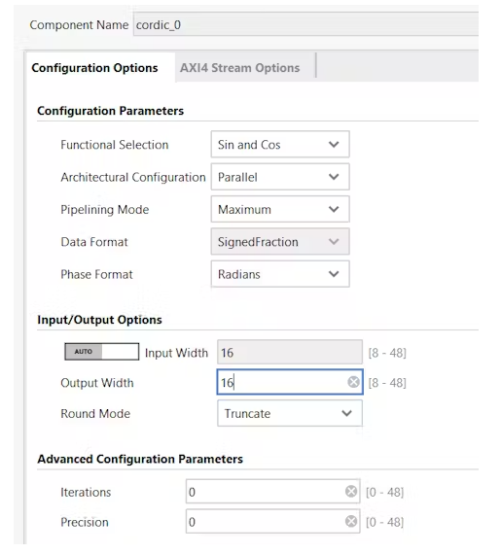
Task: Open the Truncate round mode dropdown
Action: [x=290, y=413]
